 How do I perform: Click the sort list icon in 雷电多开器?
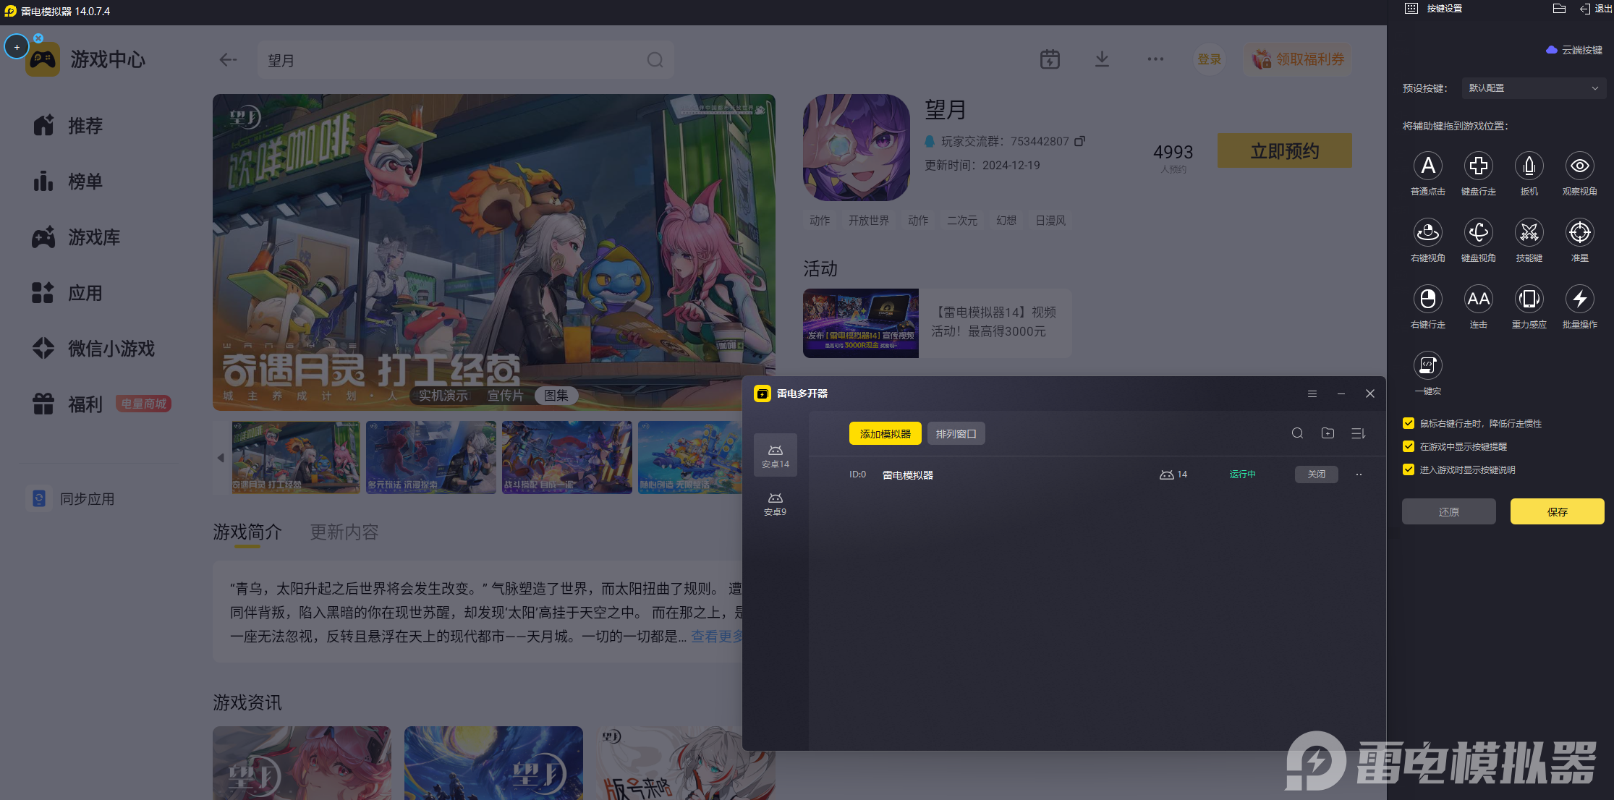1358,433
